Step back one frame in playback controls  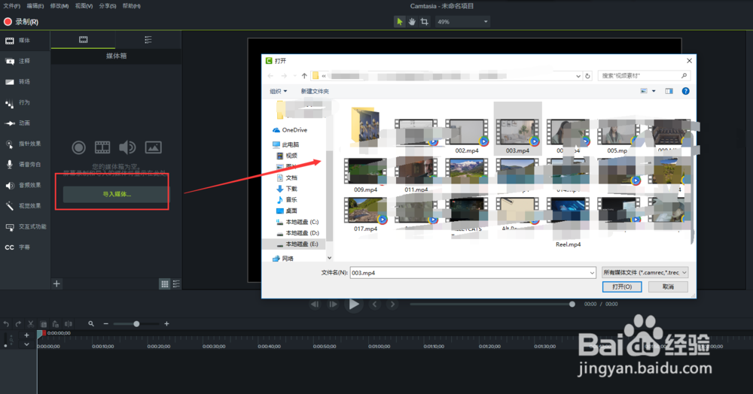[315, 305]
